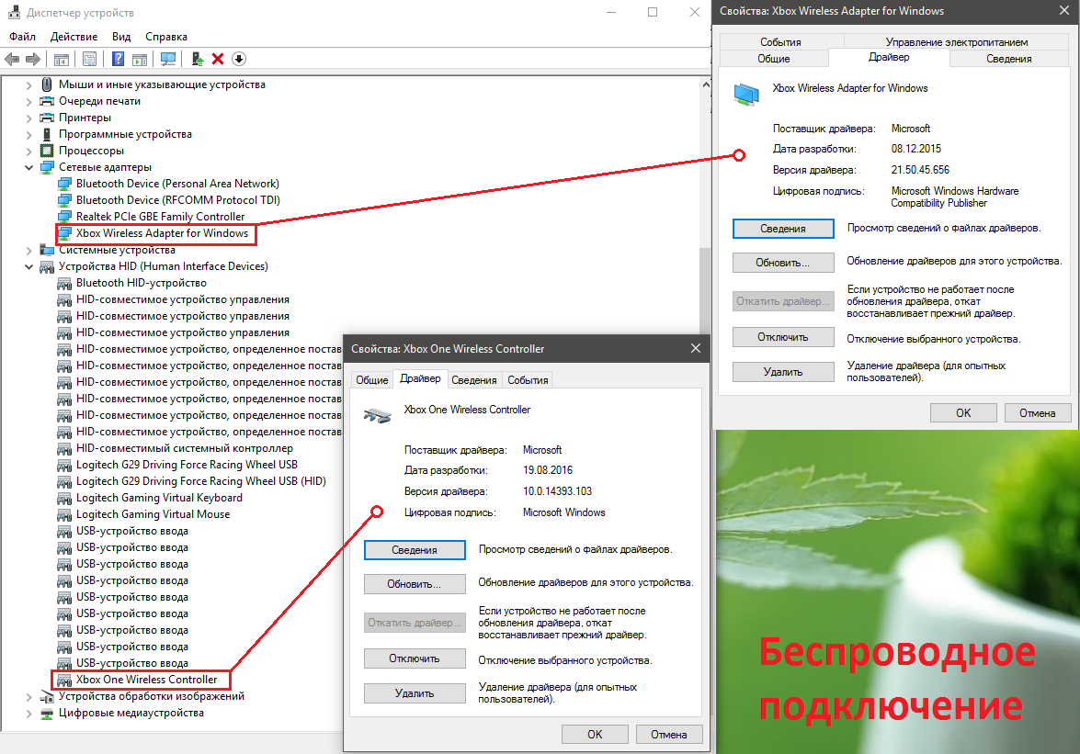1080x754 pixels.
Task: Click Отмена in Xbox One Wireless Controller properties
Action: tap(669, 734)
